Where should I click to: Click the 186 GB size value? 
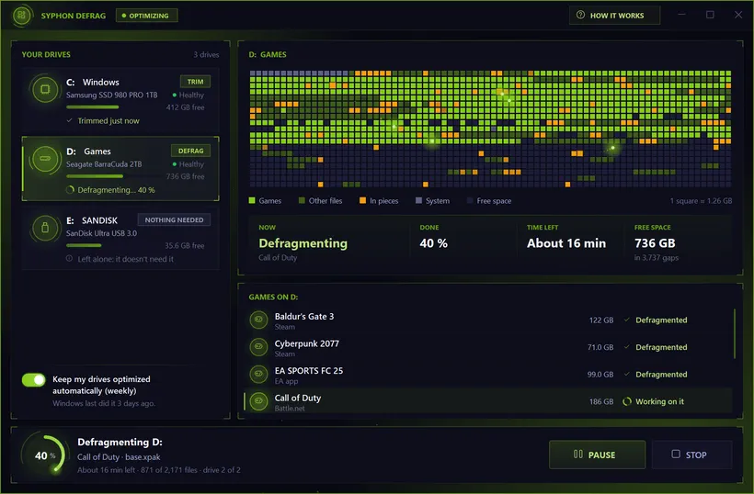click(601, 401)
